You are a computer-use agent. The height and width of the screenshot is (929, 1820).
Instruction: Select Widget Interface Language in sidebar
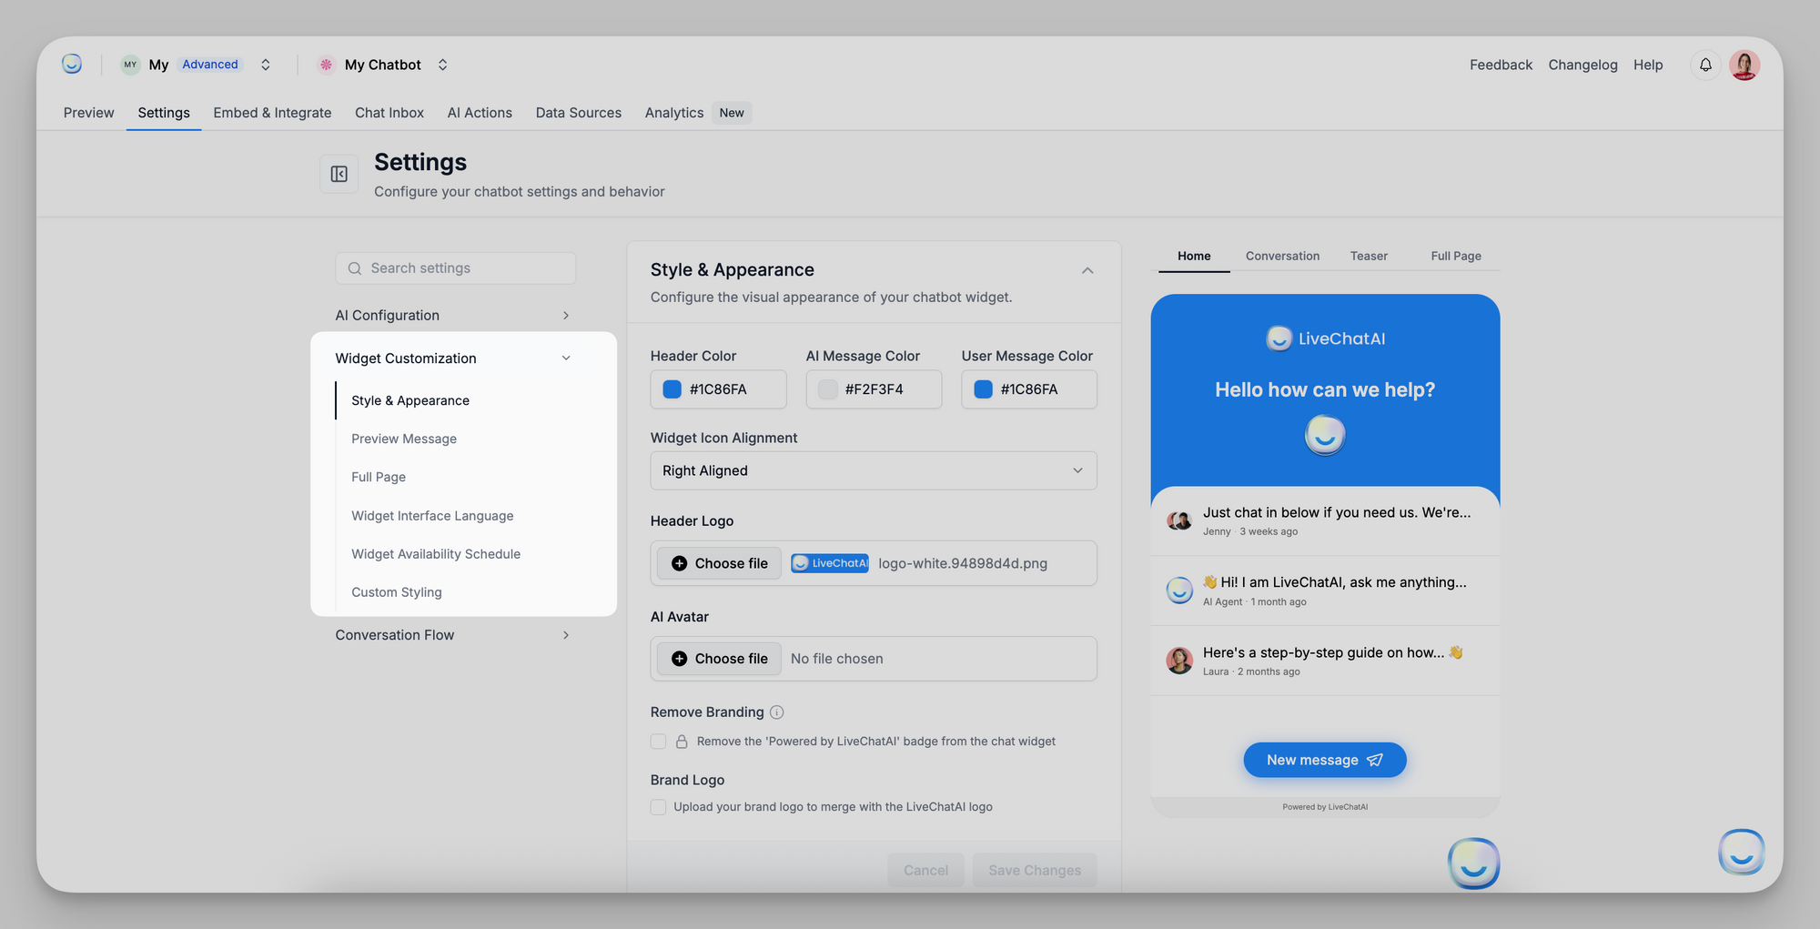[432, 516]
